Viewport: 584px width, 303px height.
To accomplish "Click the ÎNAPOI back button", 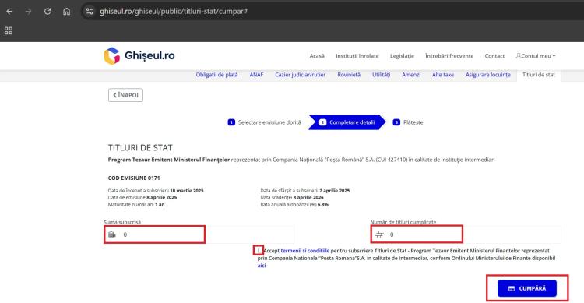I will pos(125,95).
